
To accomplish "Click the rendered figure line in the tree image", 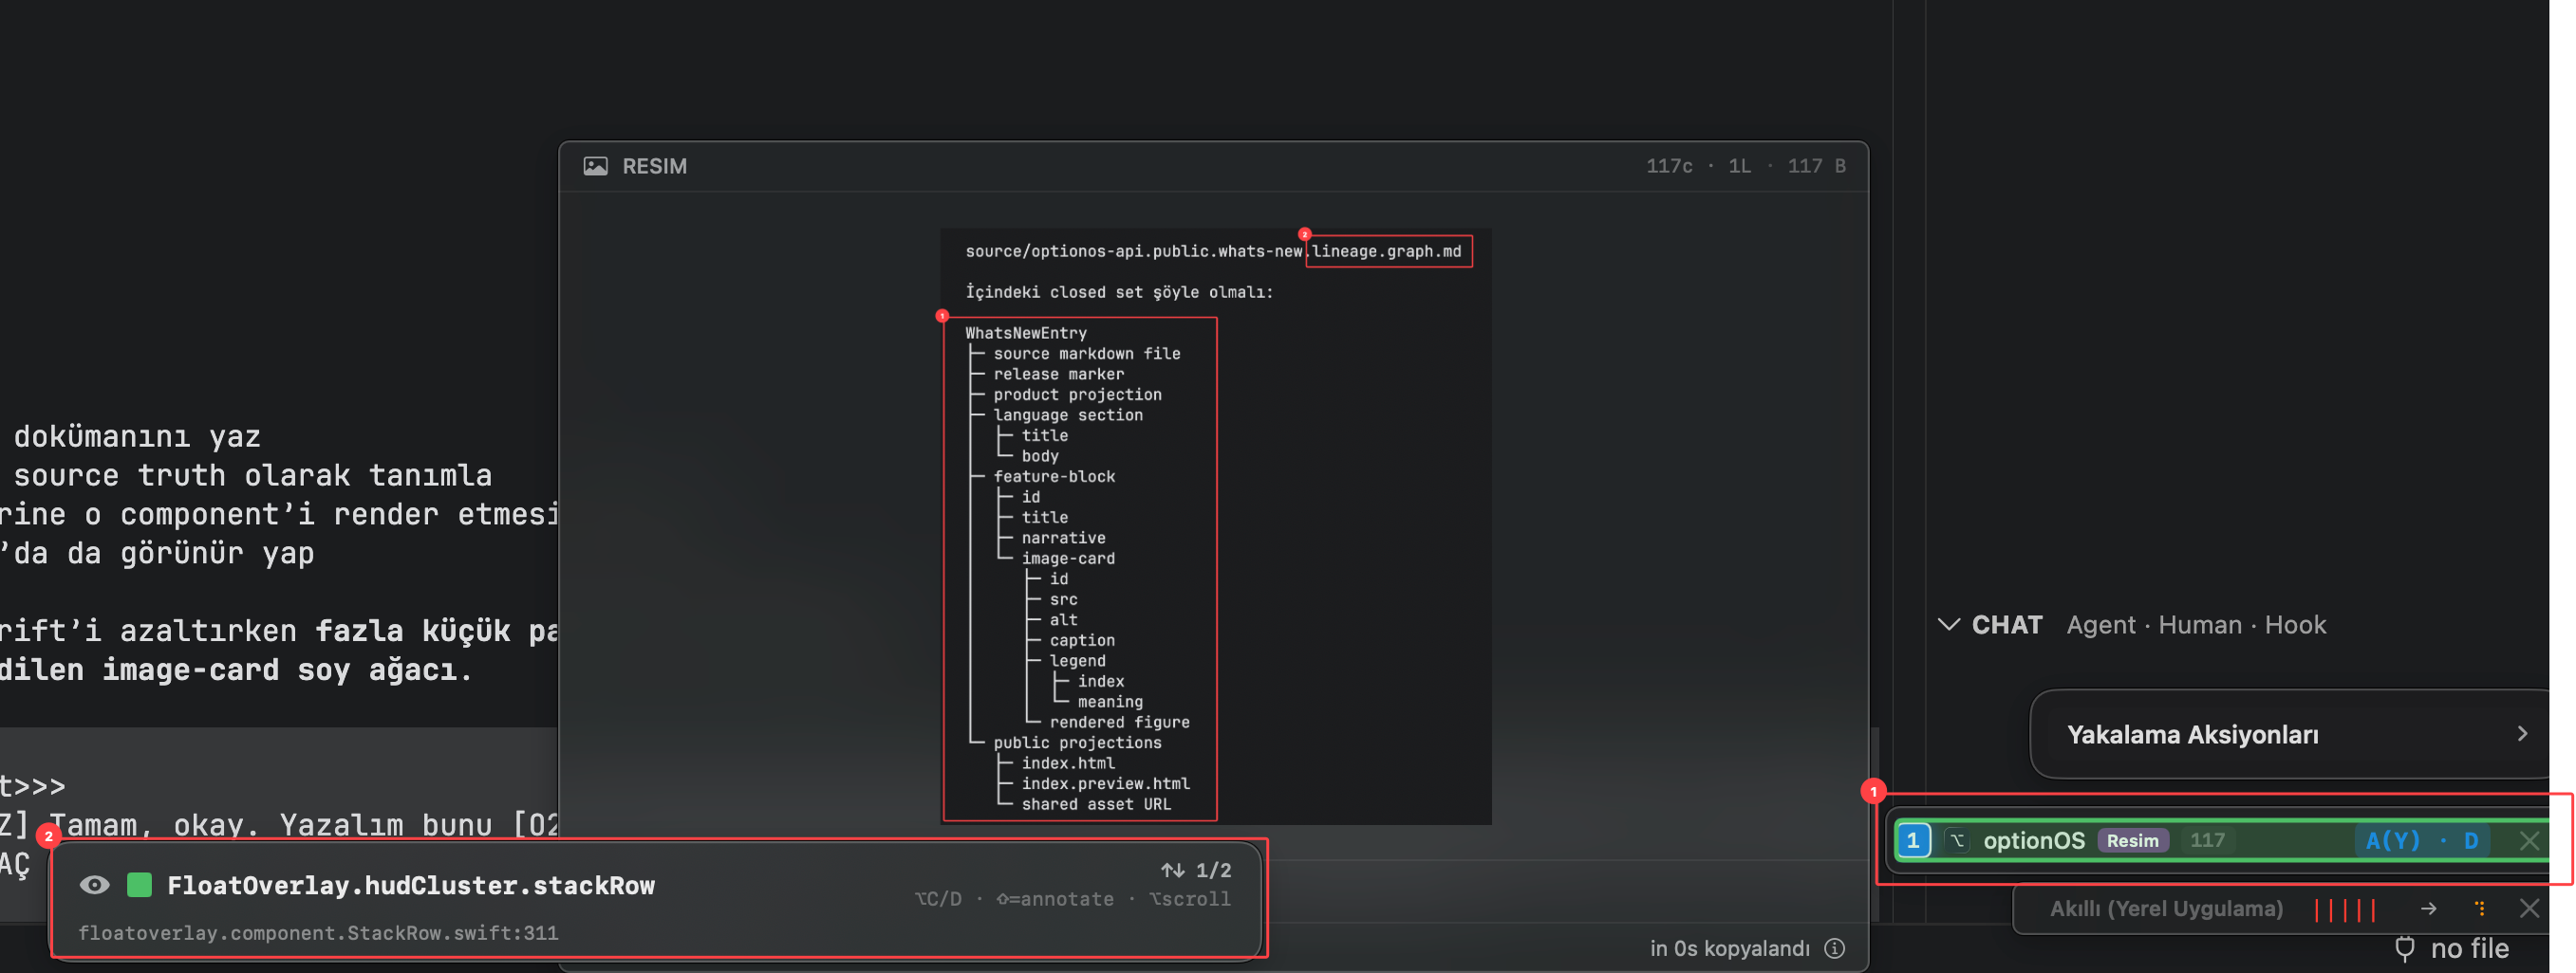I will (1119, 723).
